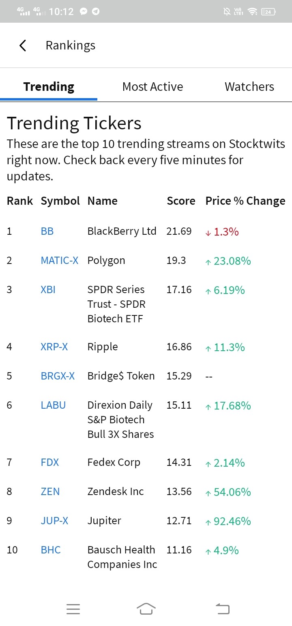Open Android recent apps menu icon
The height and width of the screenshot is (626, 292).
[73, 609]
